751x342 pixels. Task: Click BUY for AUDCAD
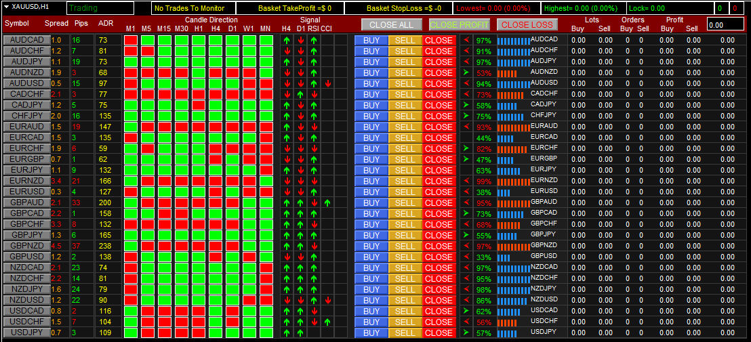click(x=371, y=40)
